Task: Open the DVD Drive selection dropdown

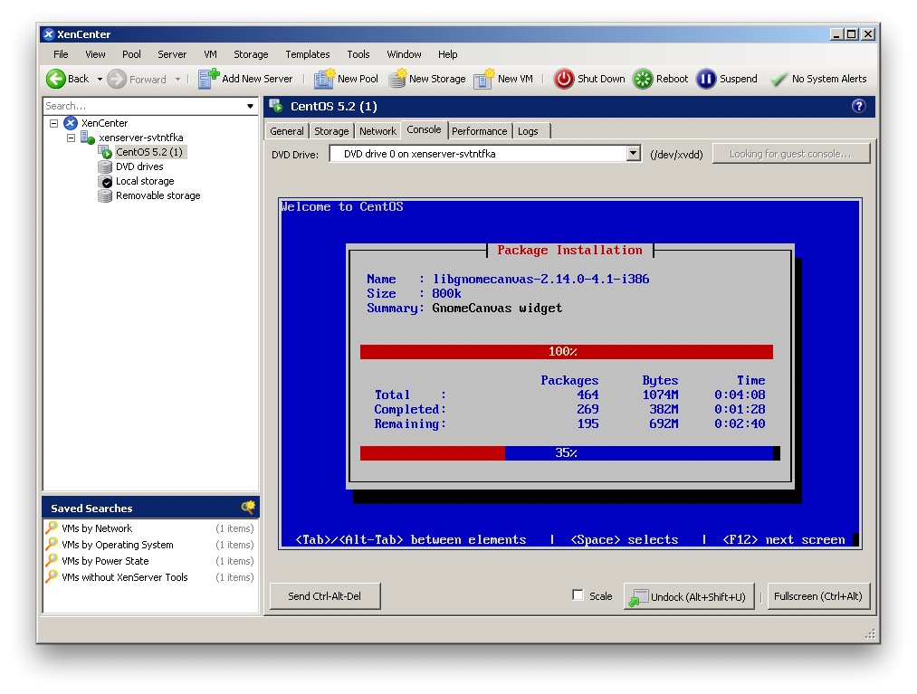Action: point(633,154)
